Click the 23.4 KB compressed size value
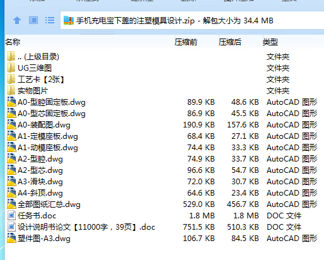 tap(245, 193)
